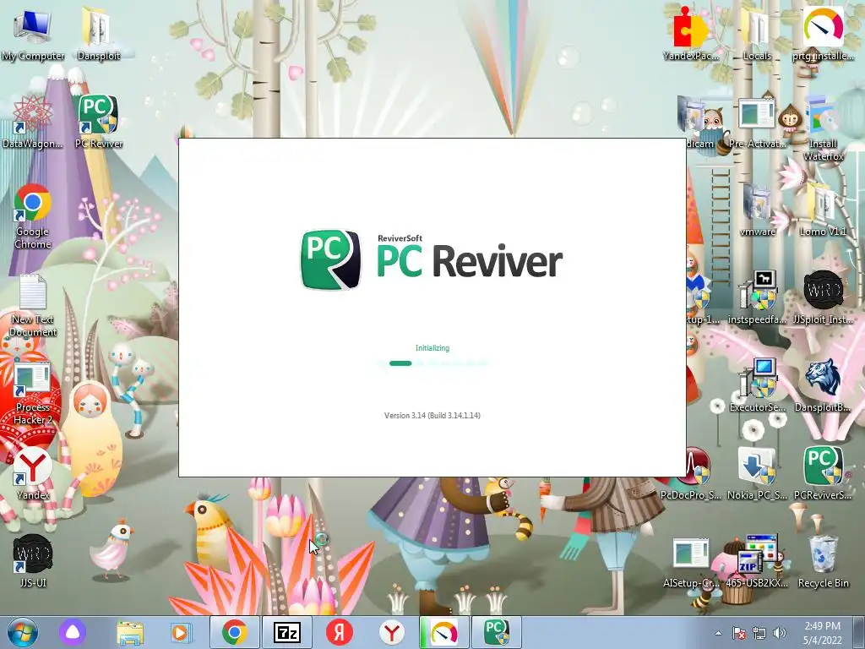This screenshot has height=649, width=865.
Task: Open network tray icon
Action: [759, 633]
